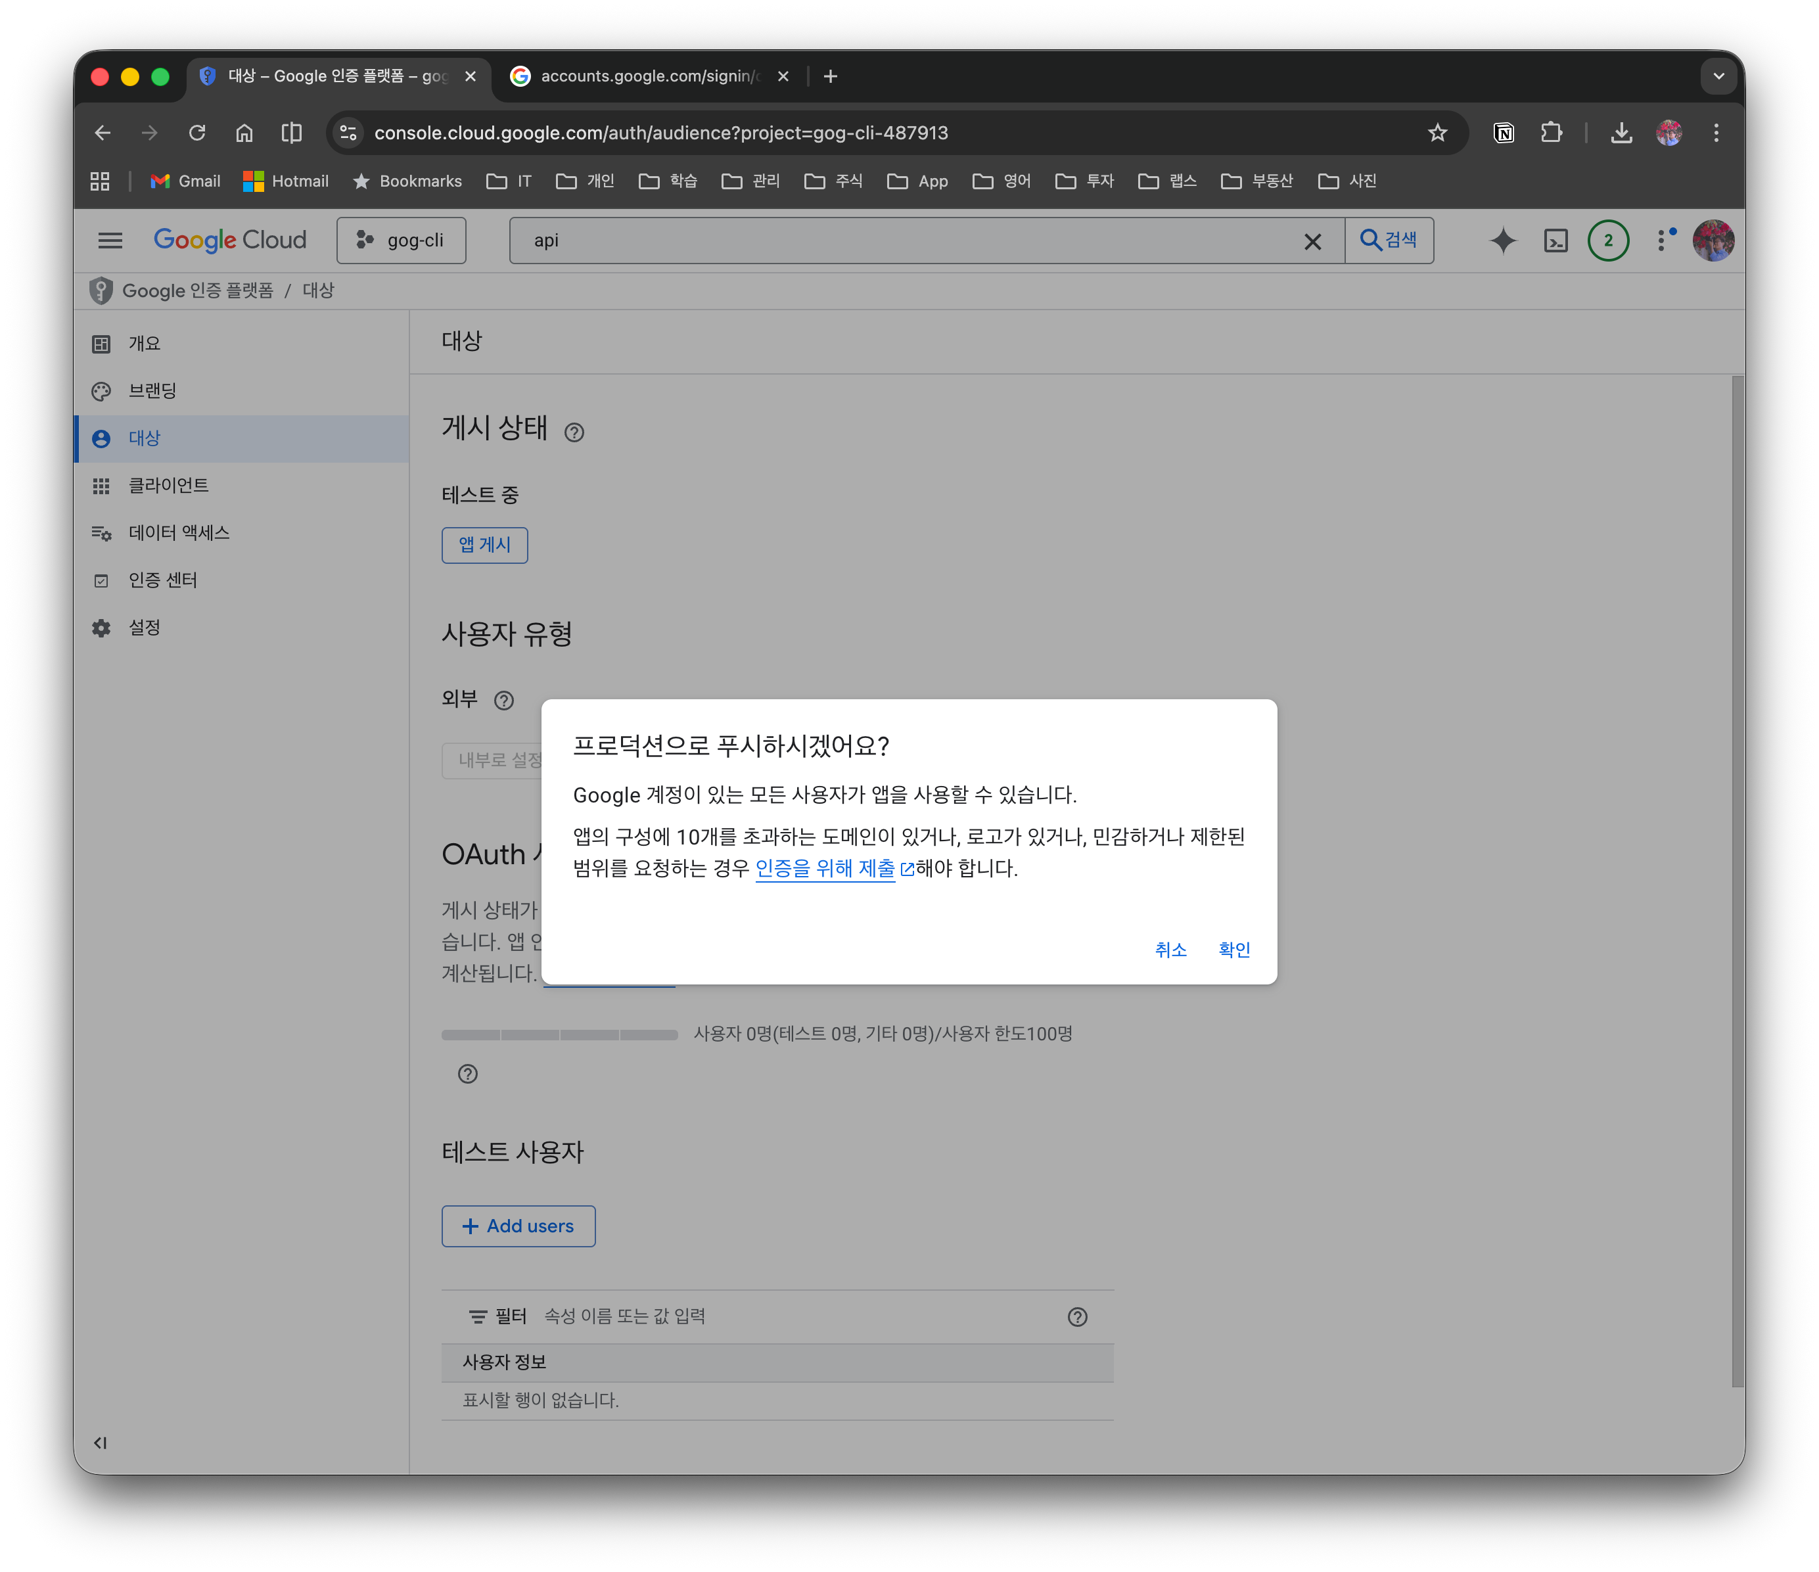This screenshot has width=1819, height=1572.
Task: Open the gog-cli project selector
Action: pos(402,241)
